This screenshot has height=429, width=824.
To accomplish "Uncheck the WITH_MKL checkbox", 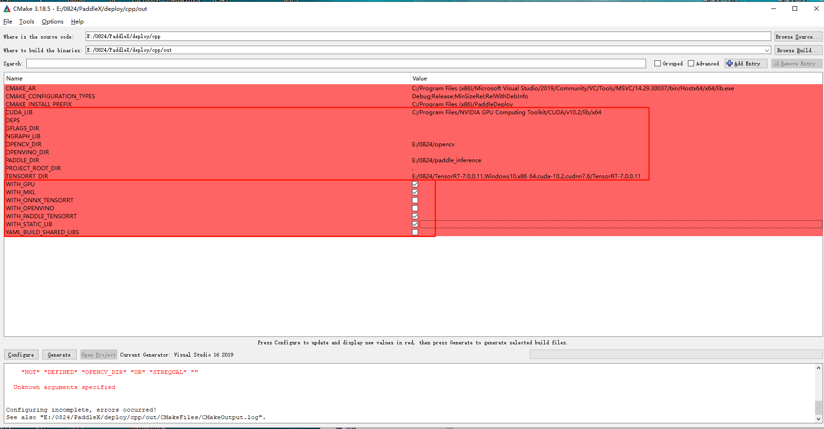I will (x=415, y=192).
